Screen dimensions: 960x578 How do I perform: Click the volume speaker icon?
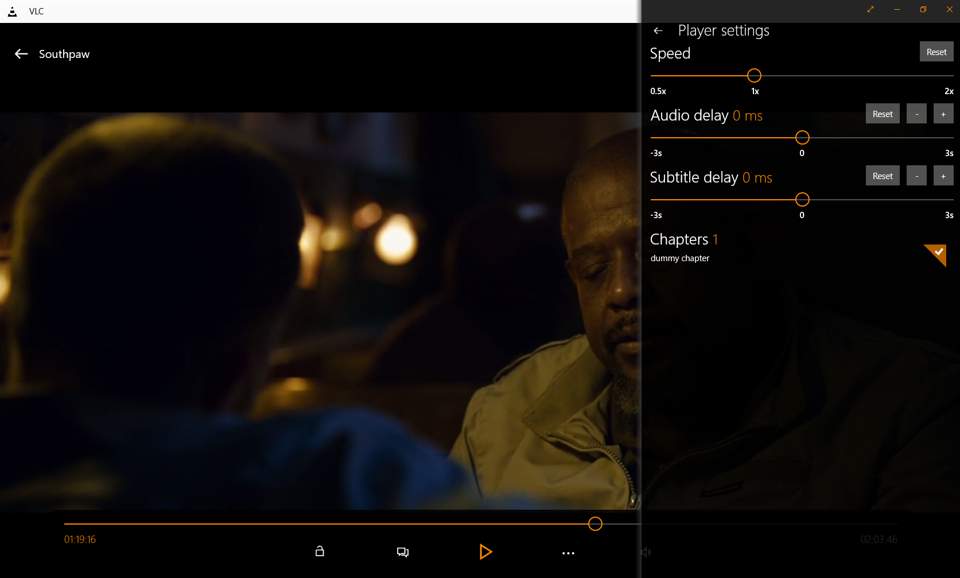click(646, 552)
